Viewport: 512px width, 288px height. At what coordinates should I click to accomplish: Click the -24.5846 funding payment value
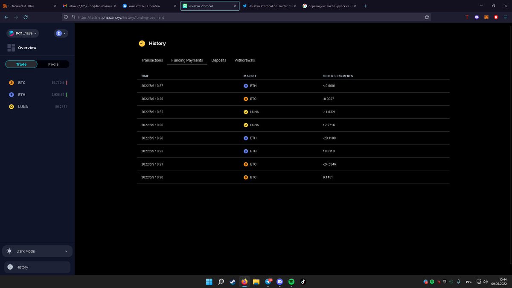point(330,164)
